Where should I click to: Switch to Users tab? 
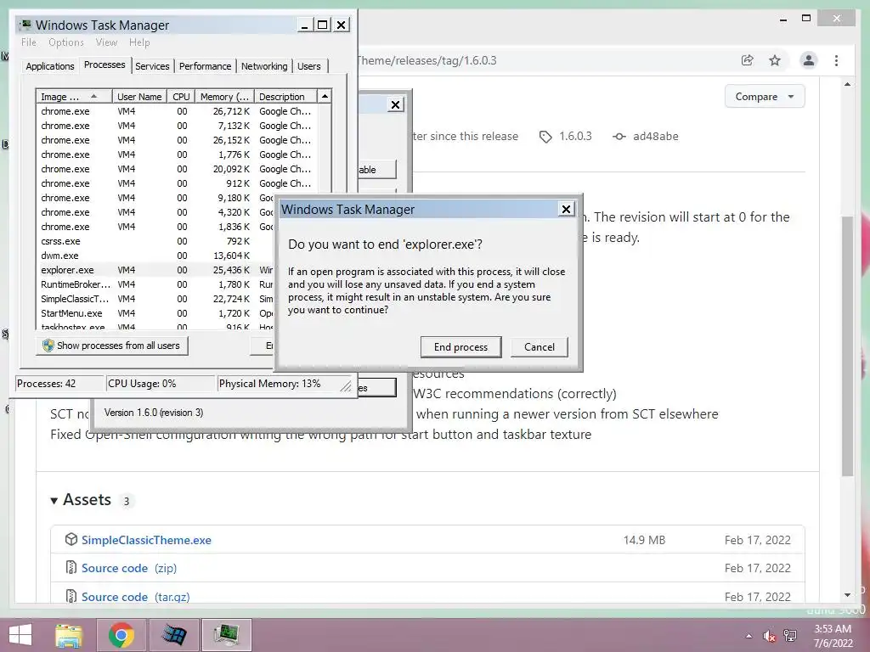tap(308, 66)
